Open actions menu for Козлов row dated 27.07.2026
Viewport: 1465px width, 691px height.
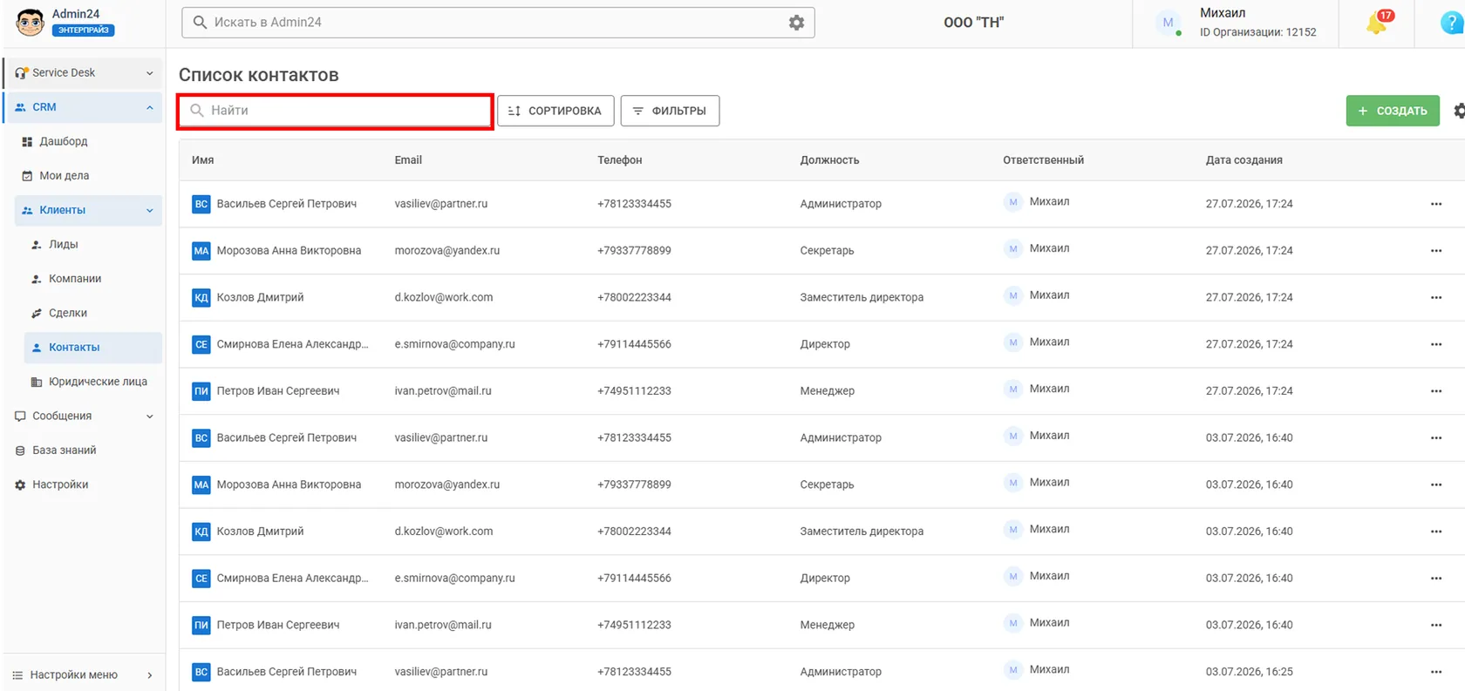(x=1436, y=298)
